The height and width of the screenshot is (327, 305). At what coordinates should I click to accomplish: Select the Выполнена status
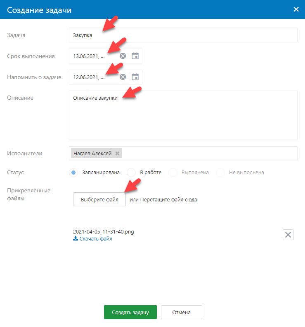tap(173, 173)
